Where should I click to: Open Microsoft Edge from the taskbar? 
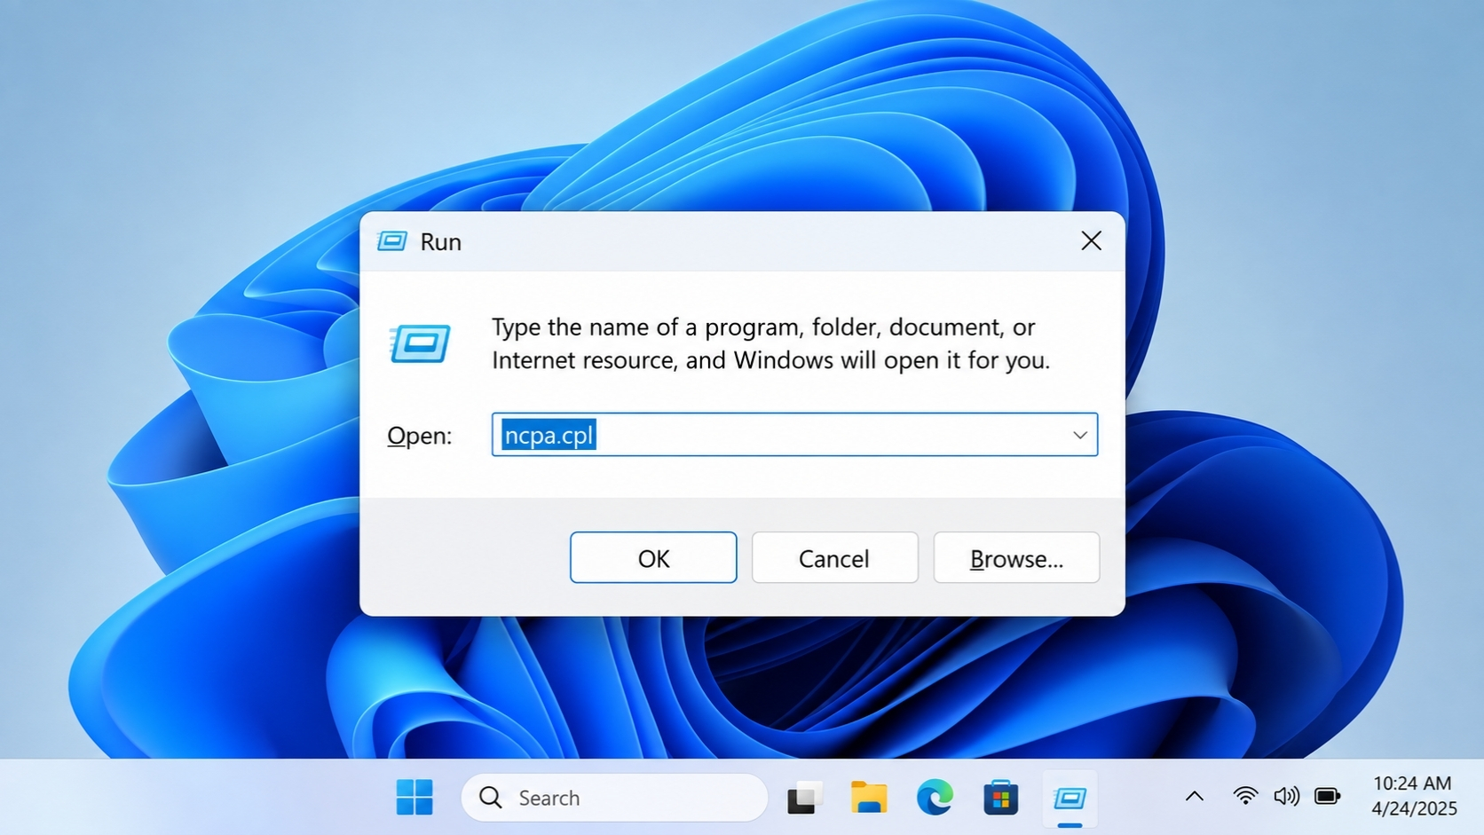(x=935, y=798)
